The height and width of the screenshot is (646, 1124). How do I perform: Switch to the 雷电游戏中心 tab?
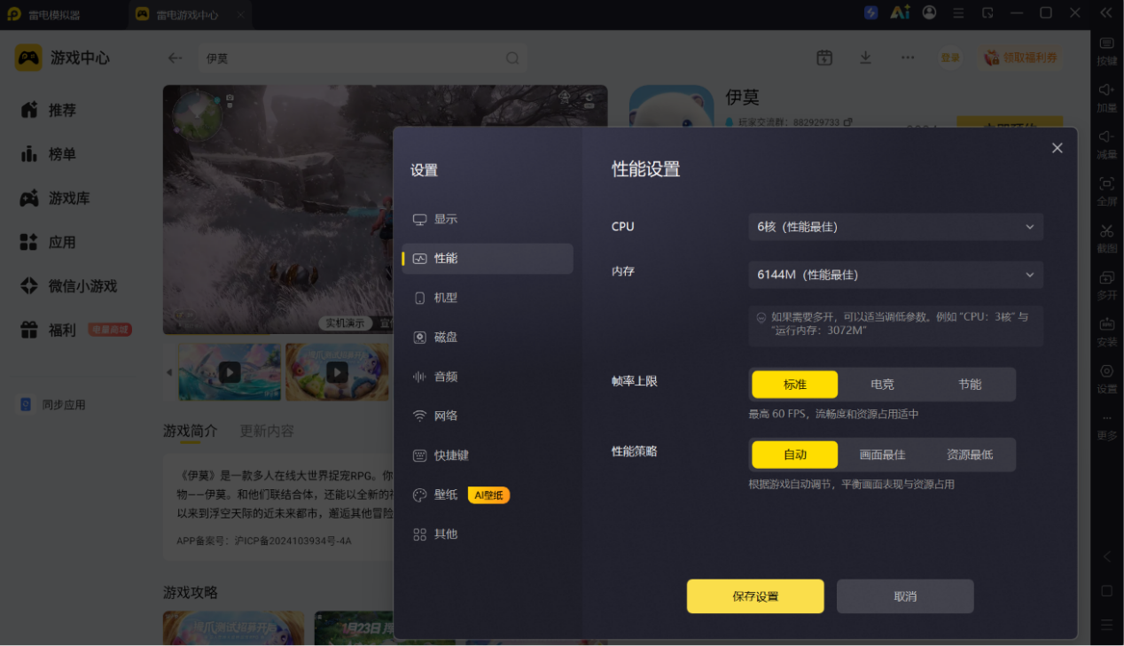(191, 14)
